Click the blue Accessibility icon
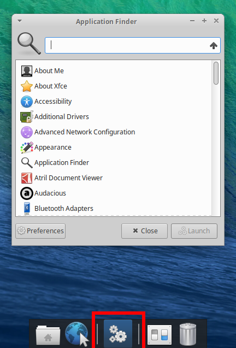Image resolution: width=236 pixels, height=348 pixels. pyautogui.click(x=27, y=102)
